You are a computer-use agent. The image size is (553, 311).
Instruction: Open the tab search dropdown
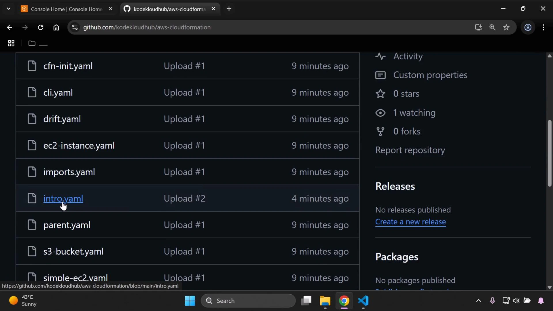8,8
